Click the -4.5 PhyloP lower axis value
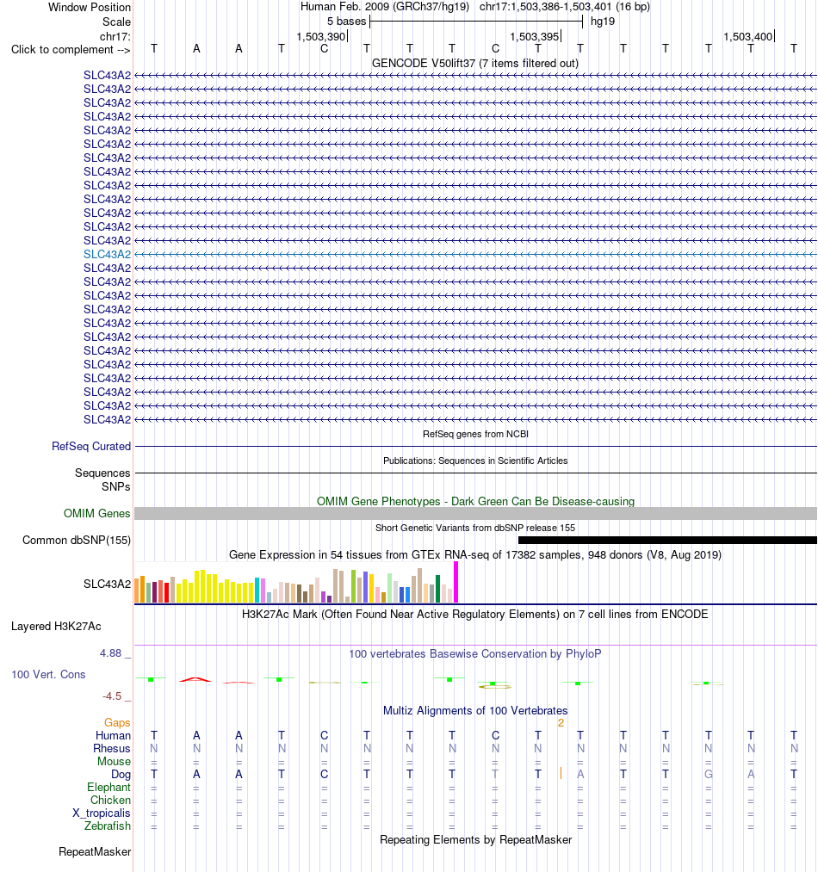 [112, 696]
